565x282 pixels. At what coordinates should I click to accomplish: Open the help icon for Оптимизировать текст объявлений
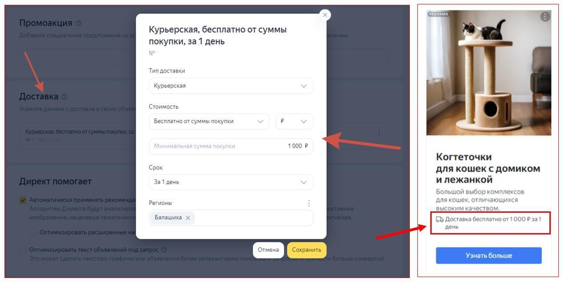pyautogui.click(x=164, y=250)
